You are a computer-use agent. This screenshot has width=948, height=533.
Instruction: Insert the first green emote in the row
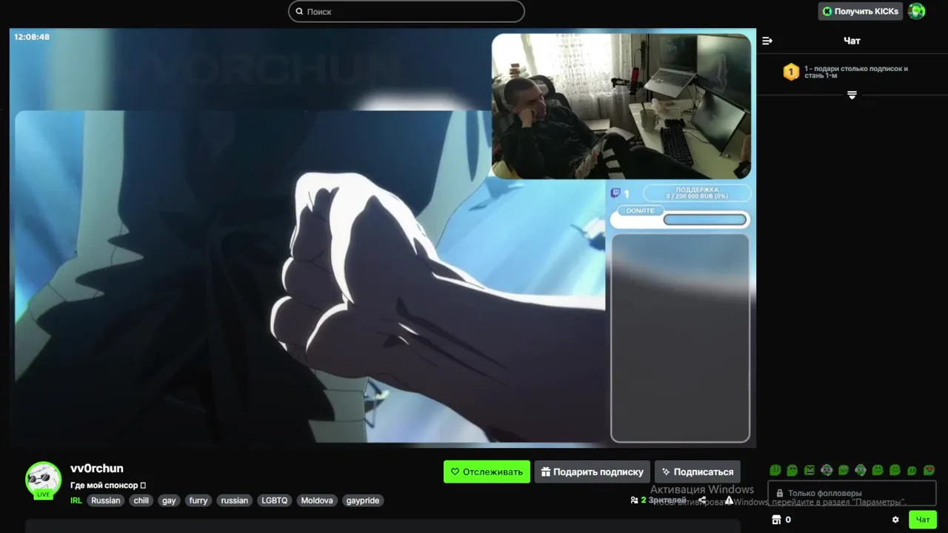(775, 470)
